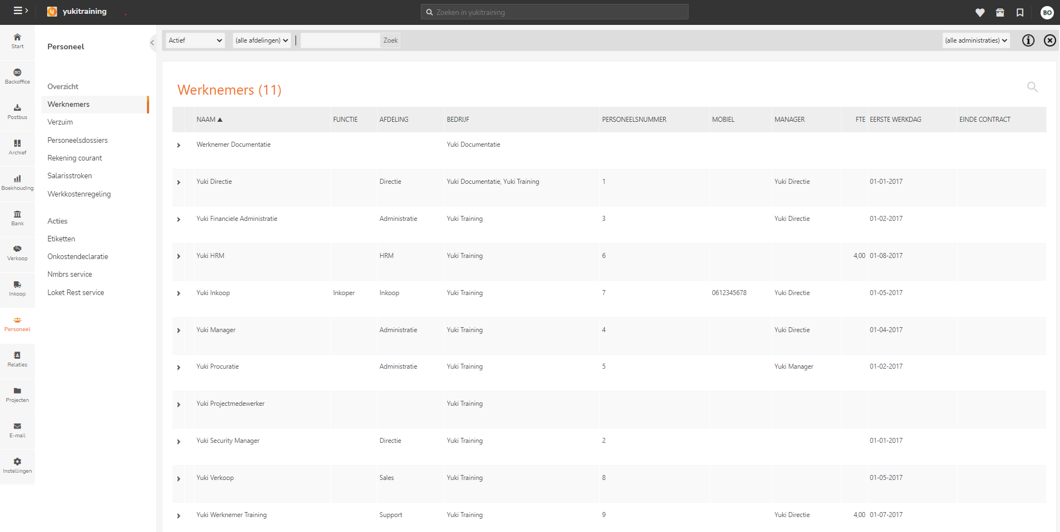The width and height of the screenshot is (1060, 532).
Task: Expand the Yuki Directie row
Action: click(179, 182)
